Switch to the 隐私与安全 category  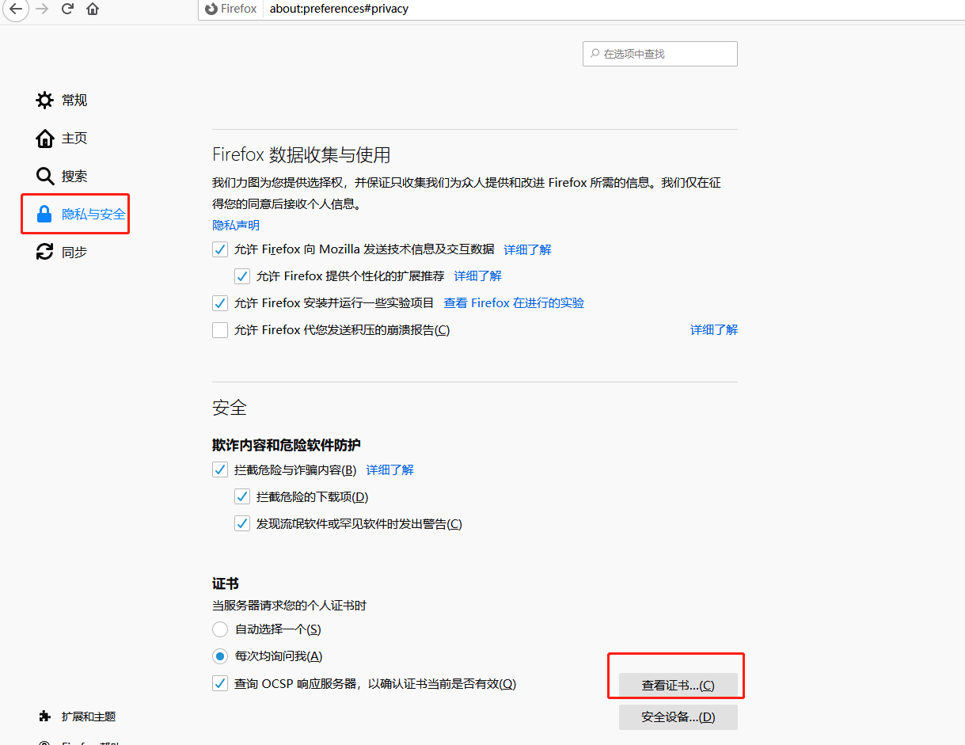(x=93, y=215)
